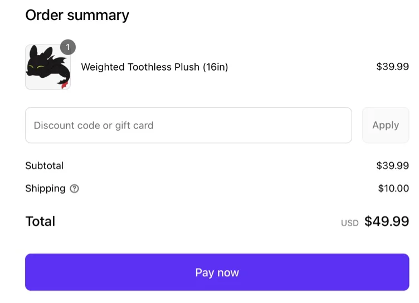
Task: Click the Total label
Action: coord(40,221)
